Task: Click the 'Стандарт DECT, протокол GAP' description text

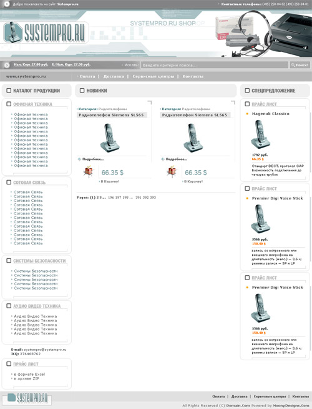Action: coord(278,166)
